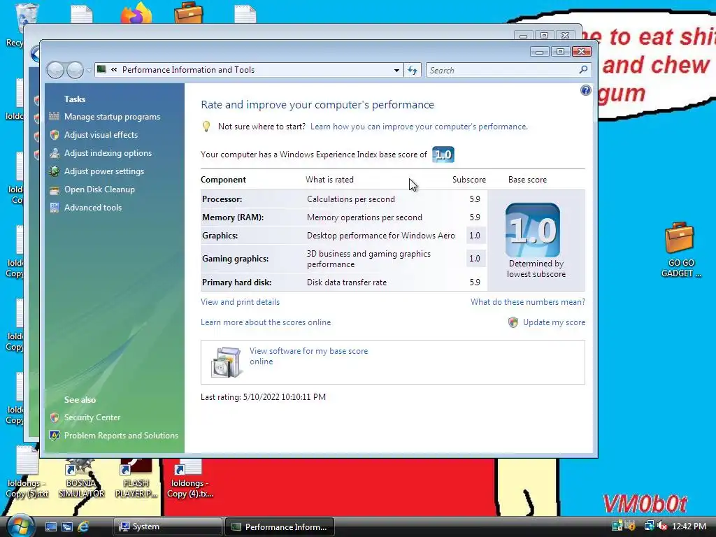Select the Processor row
716x537 pixels.
click(x=343, y=199)
